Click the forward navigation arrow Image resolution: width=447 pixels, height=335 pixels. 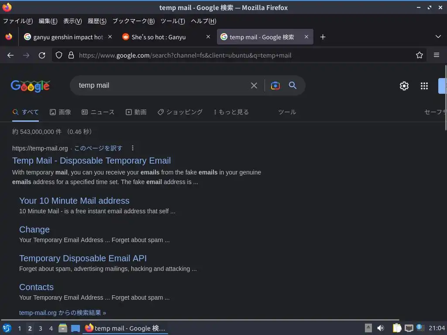(x=26, y=55)
